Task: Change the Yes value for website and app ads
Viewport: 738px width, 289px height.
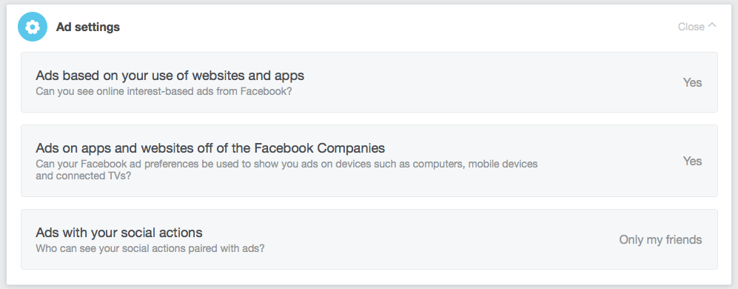Action: [692, 82]
